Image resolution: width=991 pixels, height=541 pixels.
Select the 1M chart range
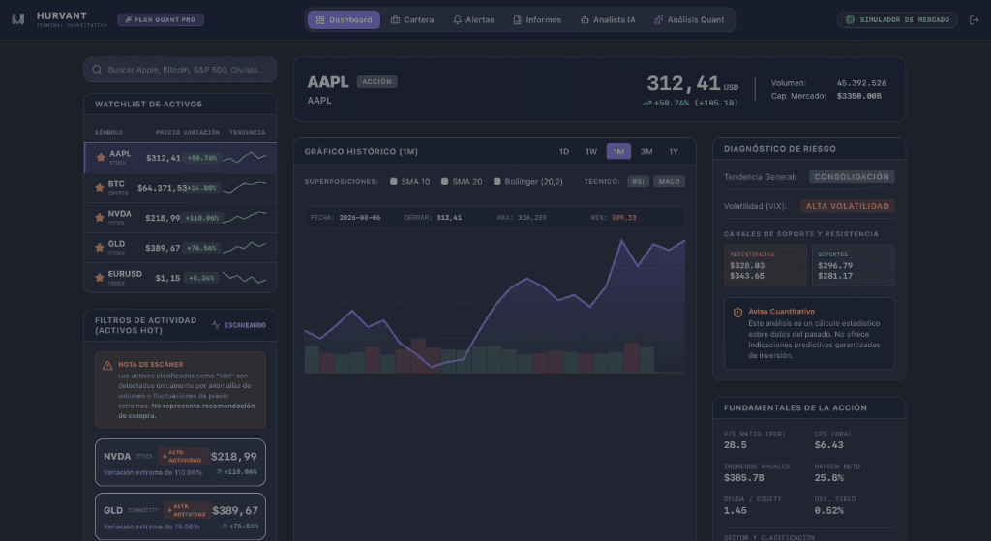(618, 151)
